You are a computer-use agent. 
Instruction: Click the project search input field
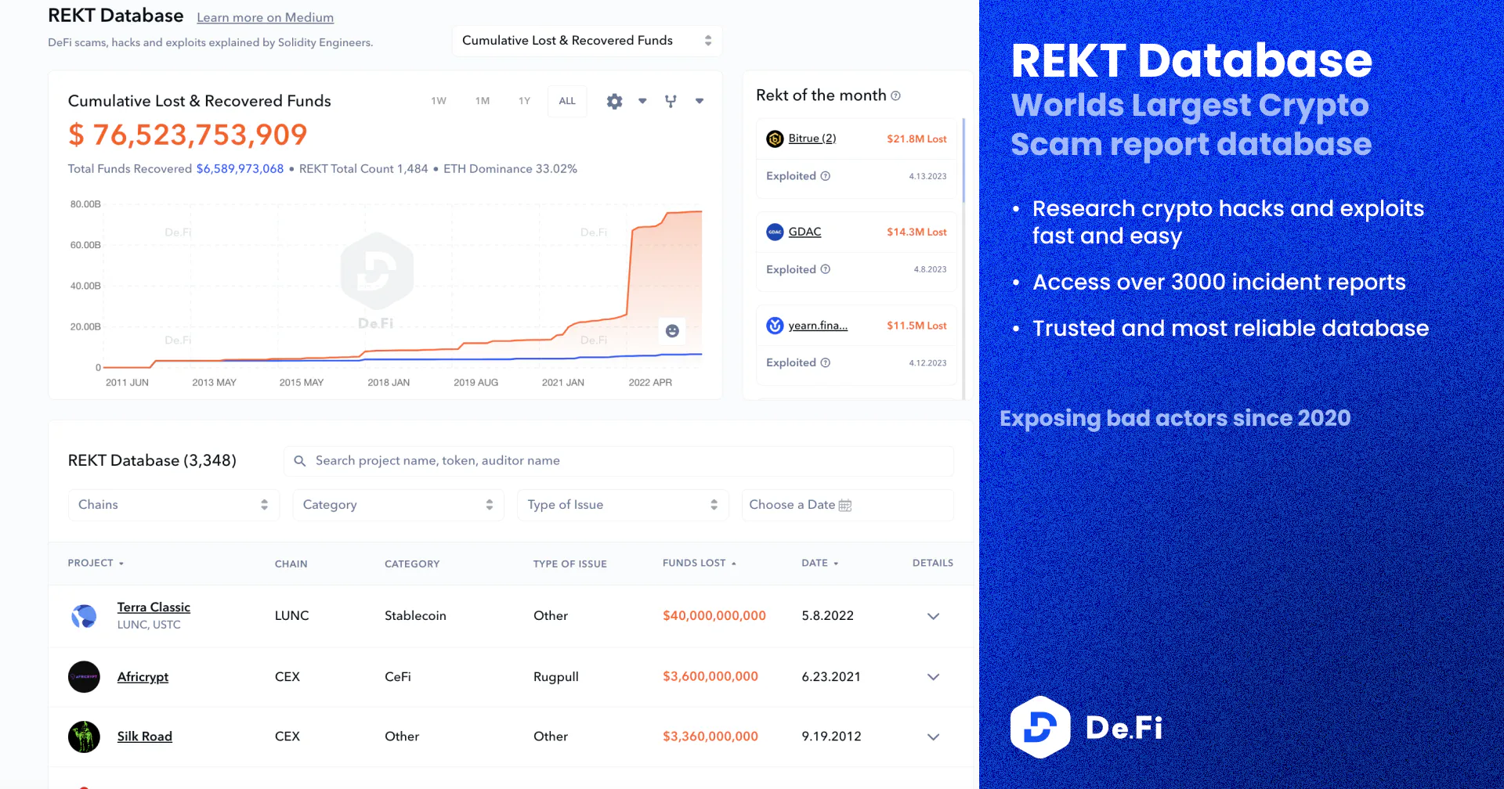pos(619,461)
